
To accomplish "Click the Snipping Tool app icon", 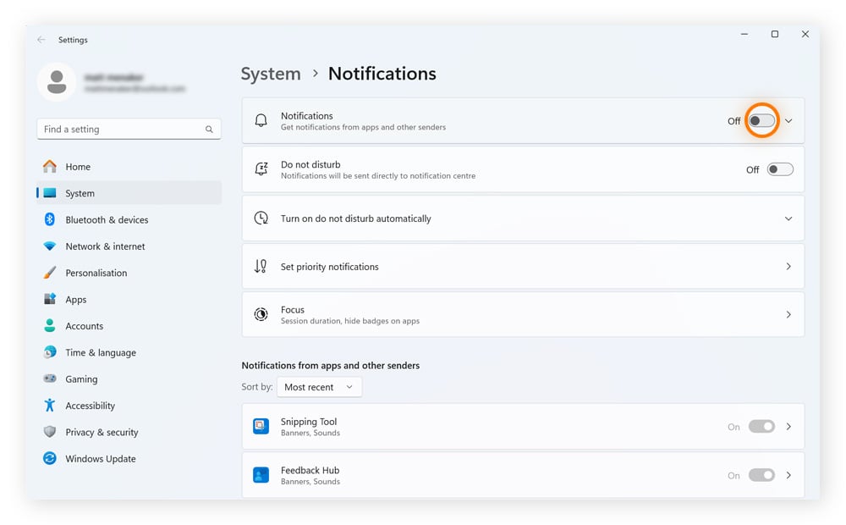I will 261,427.
